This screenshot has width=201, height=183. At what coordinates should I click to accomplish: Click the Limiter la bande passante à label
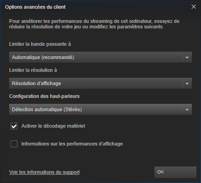pyautogui.click(x=40, y=44)
